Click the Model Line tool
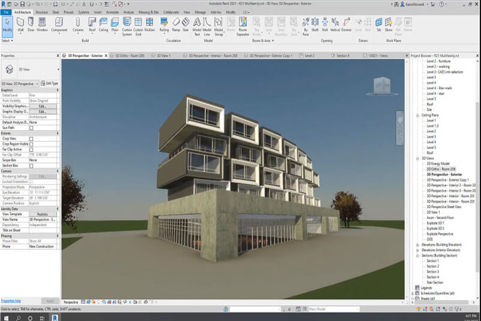 pyautogui.click(x=207, y=26)
